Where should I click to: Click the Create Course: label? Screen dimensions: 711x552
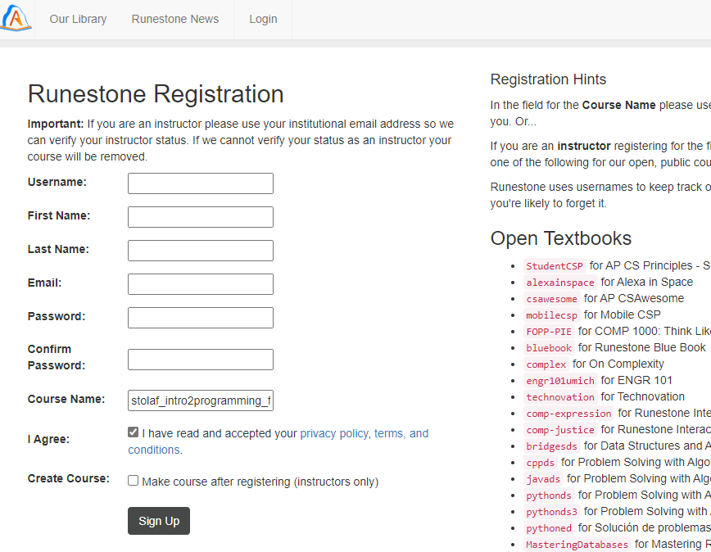(x=69, y=478)
